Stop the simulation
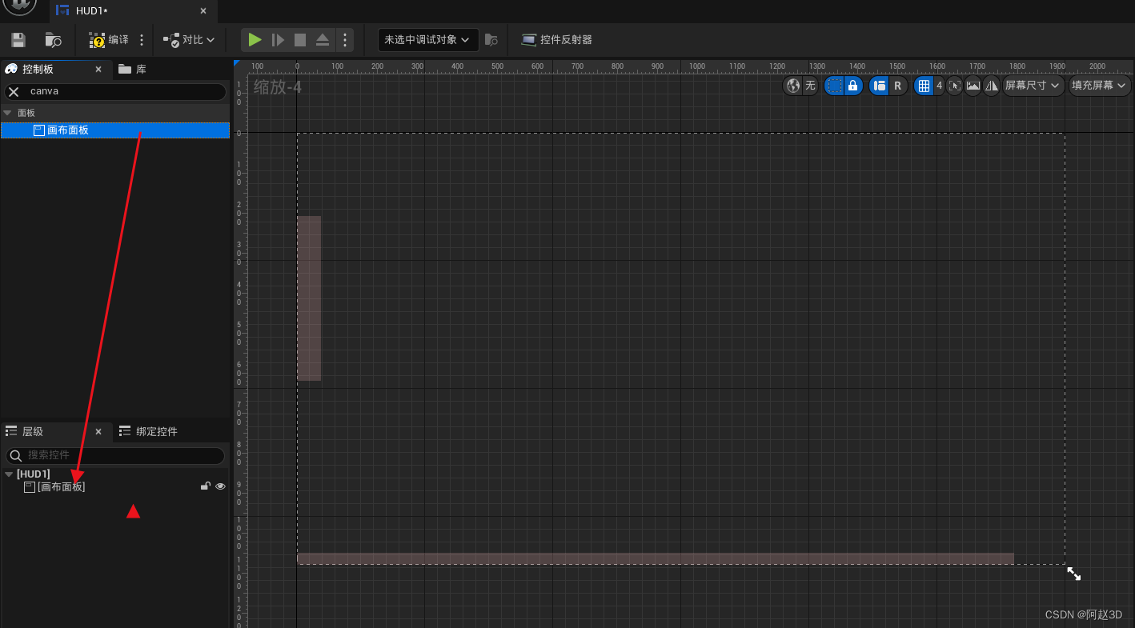This screenshot has height=628, width=1135. [x=300, y=40]
